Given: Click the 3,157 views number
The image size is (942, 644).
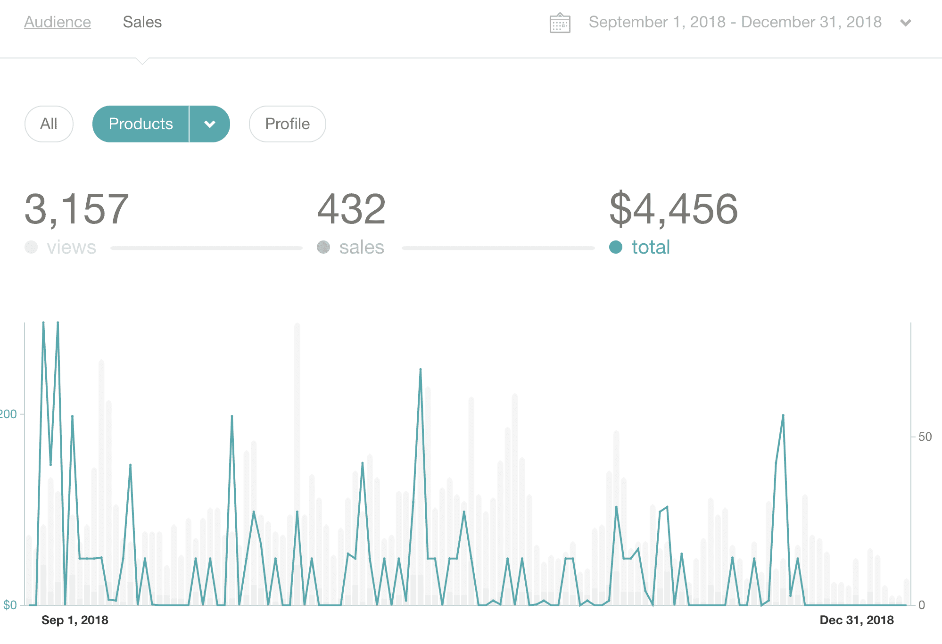Looking at the screenshot, I should [76, 209].
